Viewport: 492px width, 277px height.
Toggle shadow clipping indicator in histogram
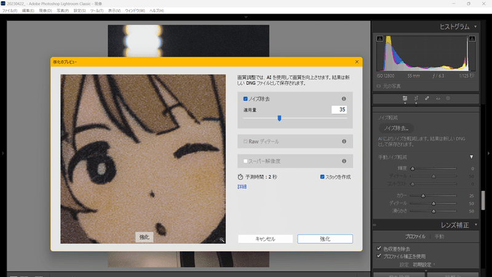click(x=379, y=39)
